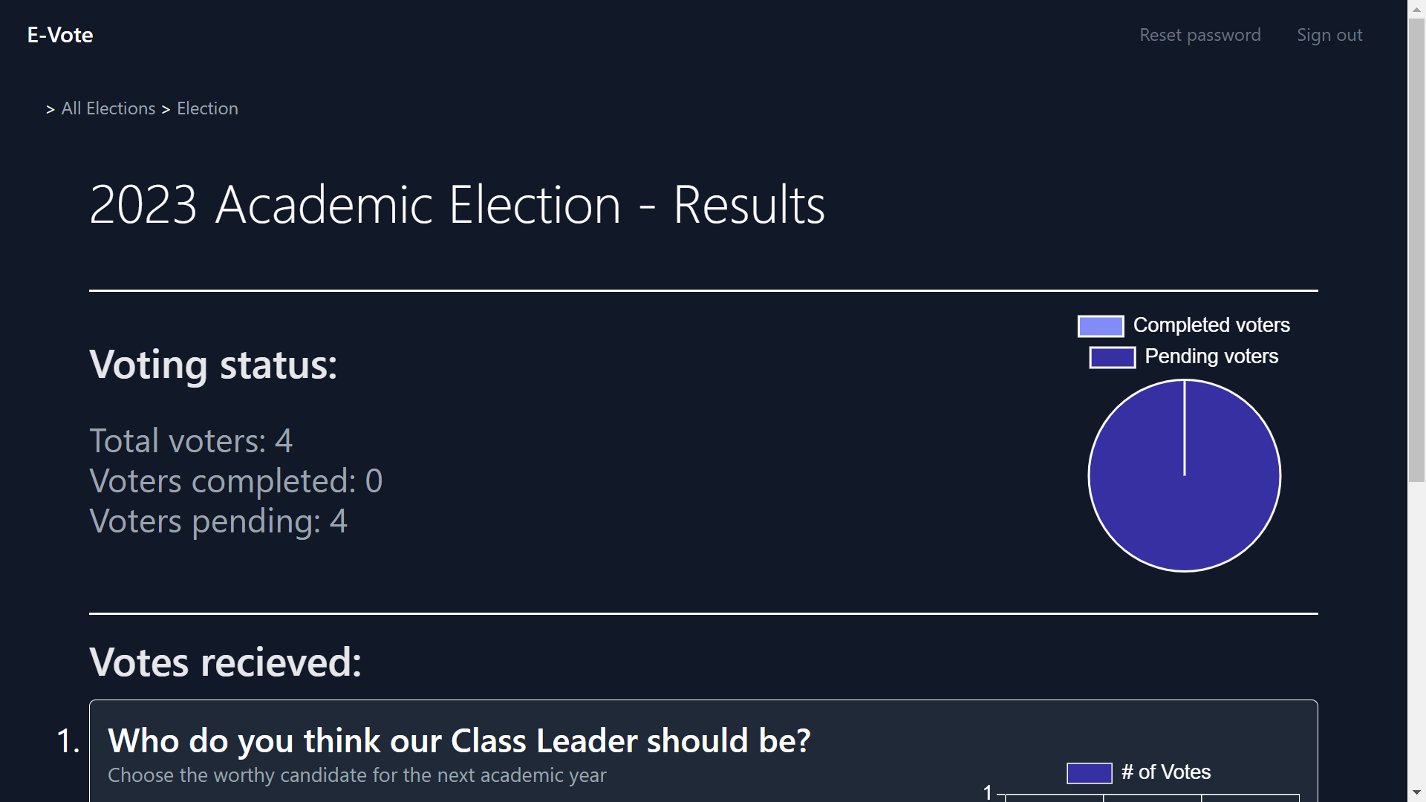
Task: Click the scrollbar up arrow
Action: 1416,9
